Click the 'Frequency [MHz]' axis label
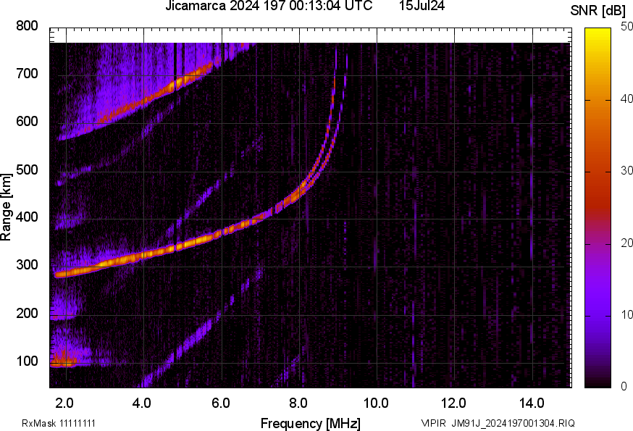The height and width of the screenshot is (431, 633). pyautogui.click(x=311, y=423)
